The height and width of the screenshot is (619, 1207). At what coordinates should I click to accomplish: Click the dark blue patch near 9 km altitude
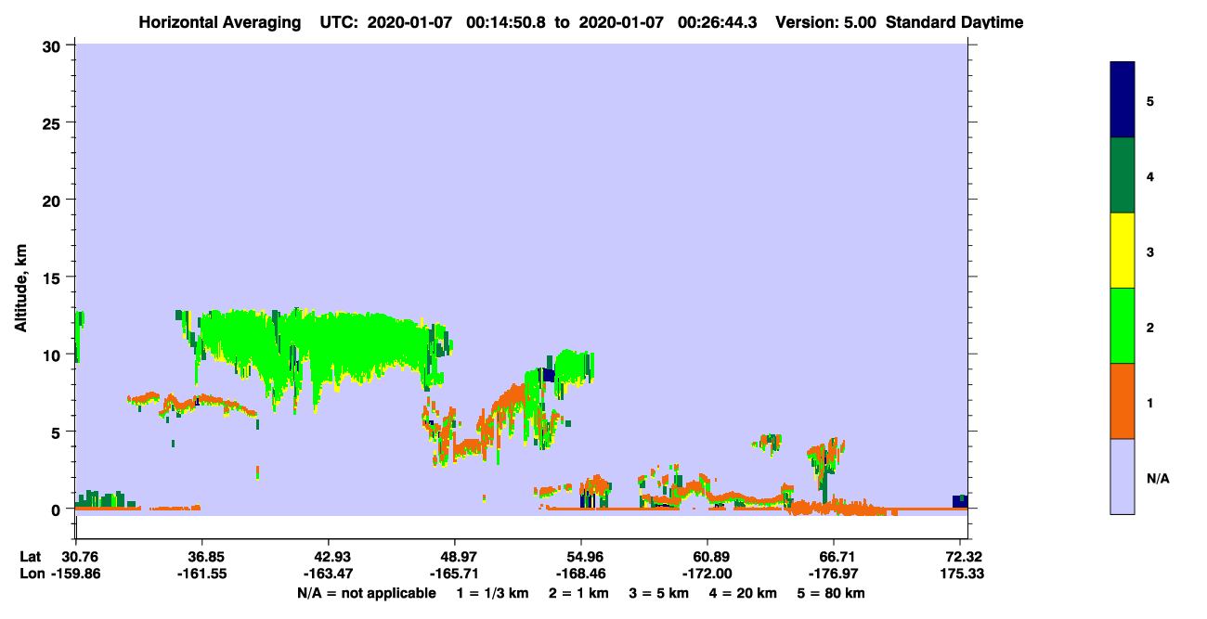(x=548, y=375)
